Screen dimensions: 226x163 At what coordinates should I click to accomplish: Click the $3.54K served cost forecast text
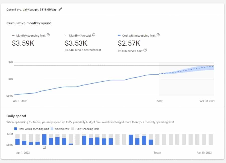coord(83,50)
